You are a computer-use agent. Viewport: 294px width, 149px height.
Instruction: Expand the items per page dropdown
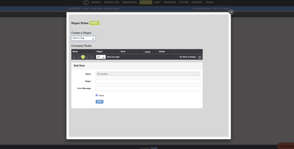[x=101, y=57]
